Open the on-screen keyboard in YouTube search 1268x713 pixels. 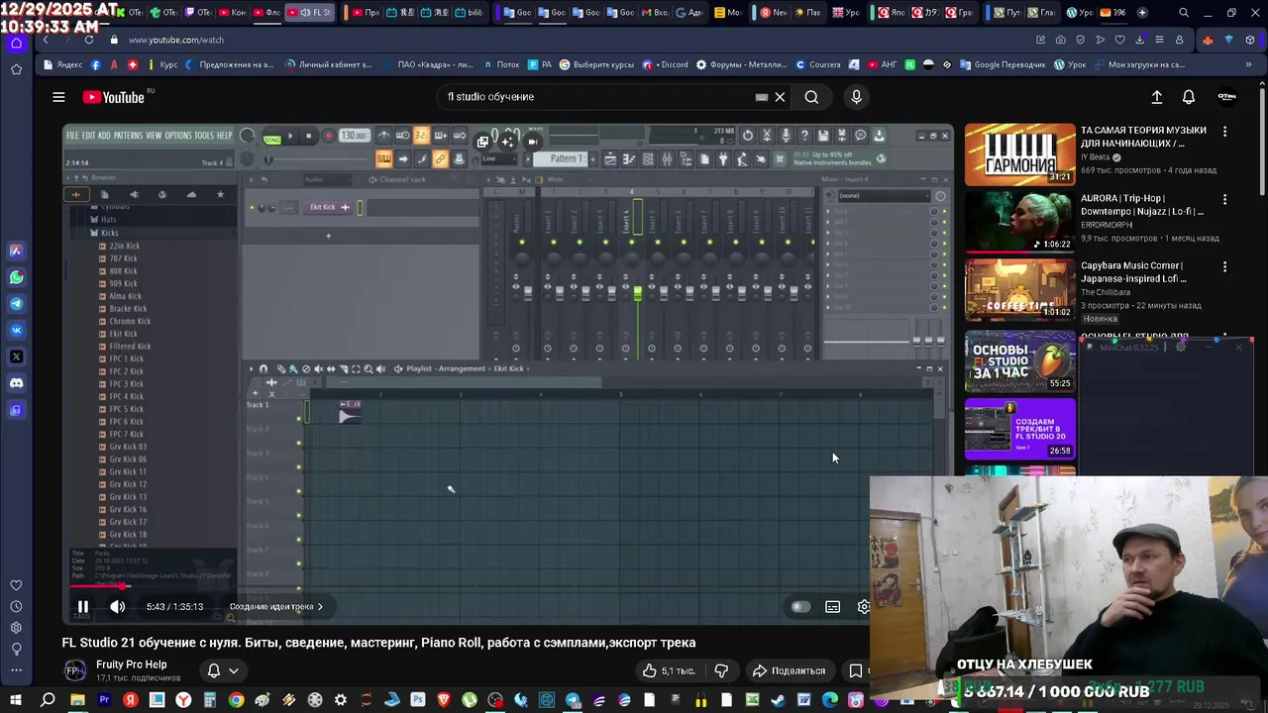coord(761,97)
